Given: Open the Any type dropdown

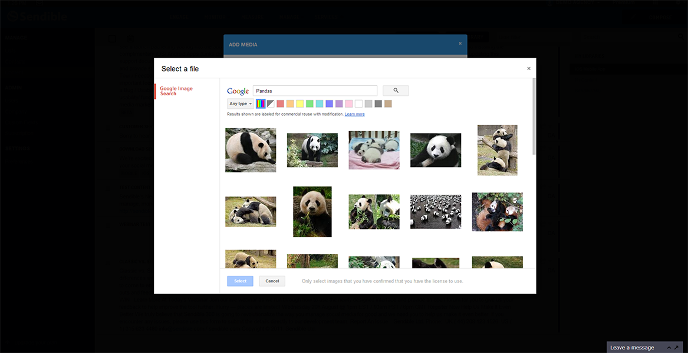Looking at the screenshot, I should point(241,104).
